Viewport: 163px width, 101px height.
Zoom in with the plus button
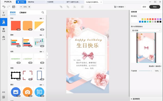(29, 7)
